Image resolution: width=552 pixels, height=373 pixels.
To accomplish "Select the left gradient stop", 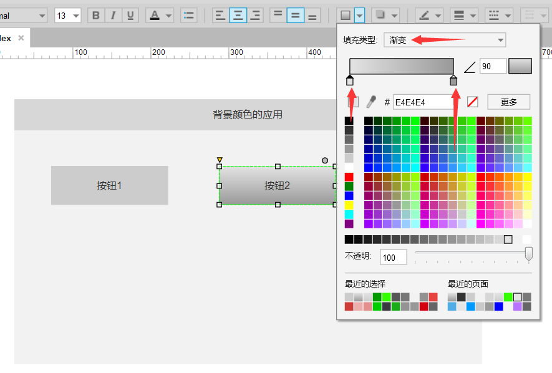I will tap(349, 80).
